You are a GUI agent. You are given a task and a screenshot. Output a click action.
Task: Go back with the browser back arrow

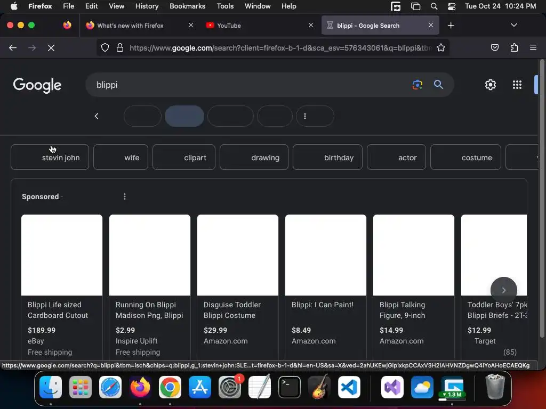pyautogui.click(x=13, y=47)
